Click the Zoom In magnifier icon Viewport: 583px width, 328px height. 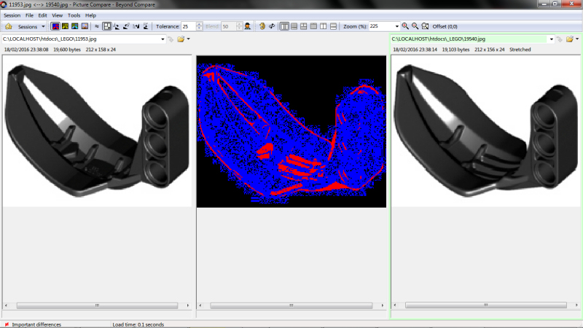[x=405, y=26]
